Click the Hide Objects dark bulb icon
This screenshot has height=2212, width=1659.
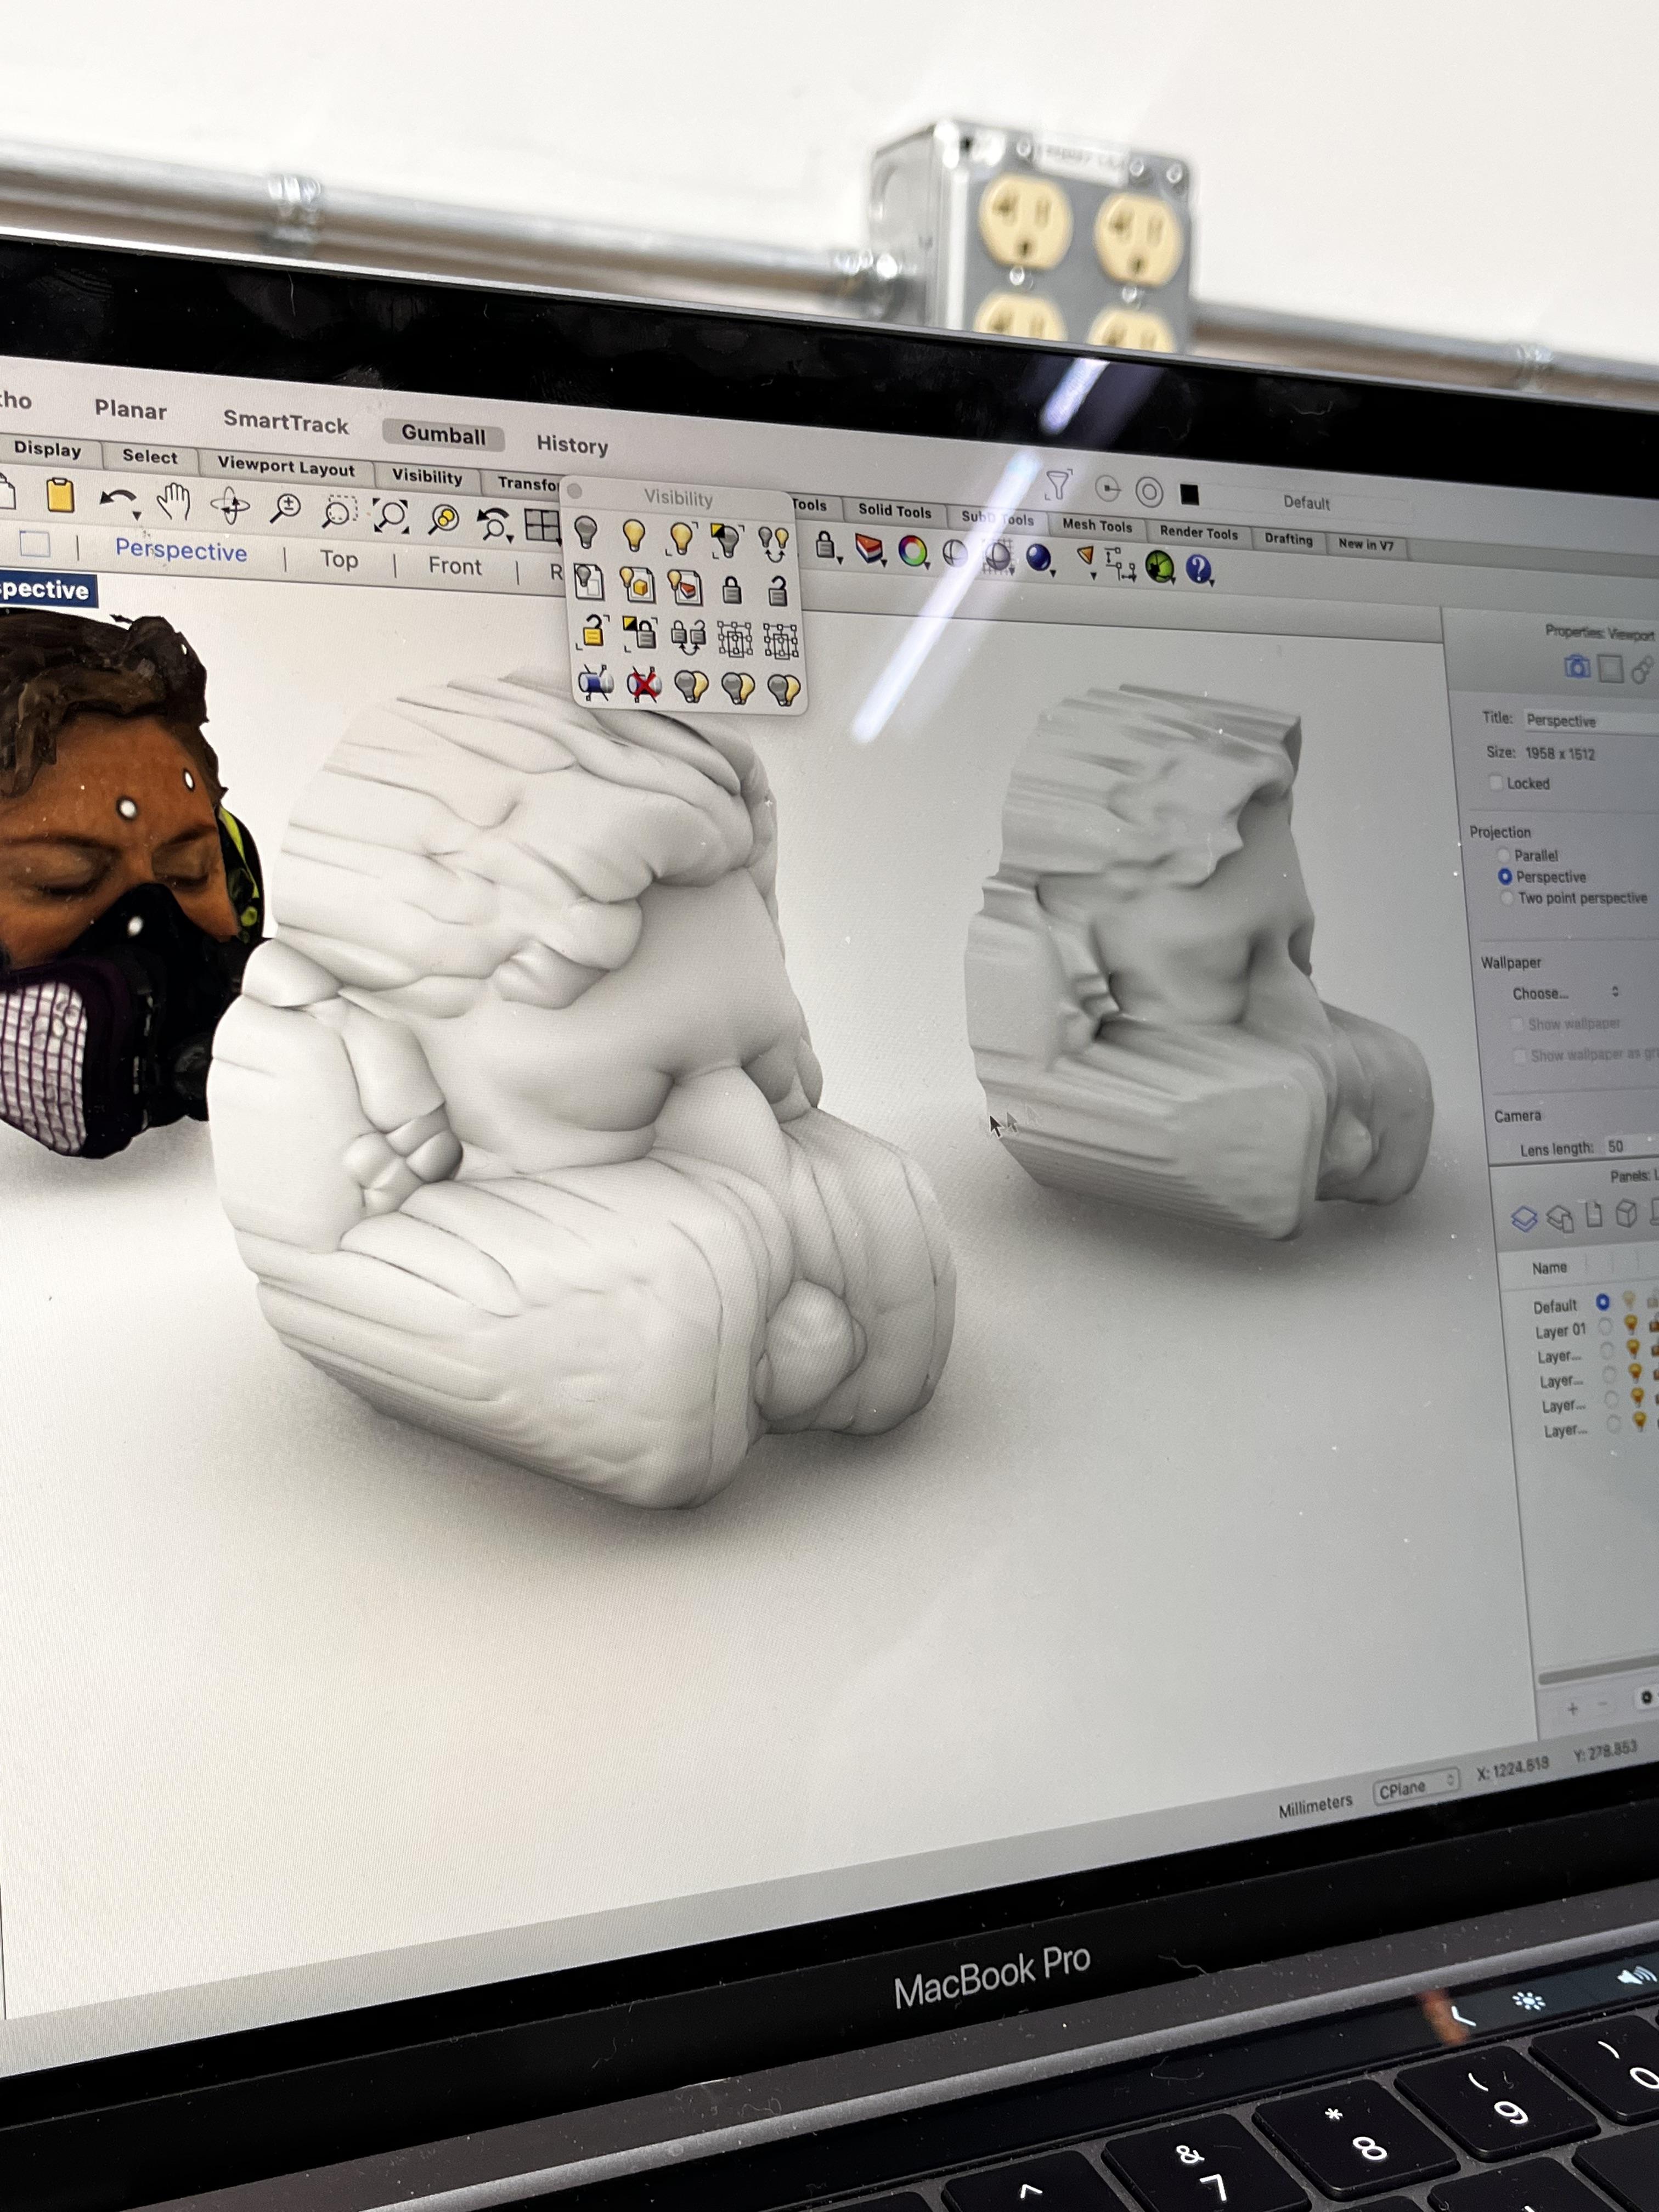click(x=587, y=532)
